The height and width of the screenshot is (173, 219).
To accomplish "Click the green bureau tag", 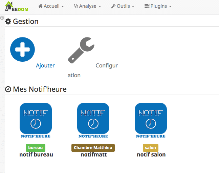I will [x=36, y=148].
